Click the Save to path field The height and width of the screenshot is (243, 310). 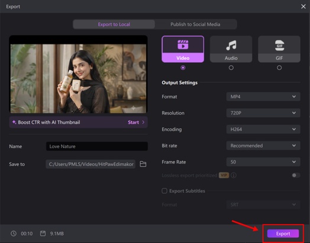pyautogui.click(x=91, y=164)
